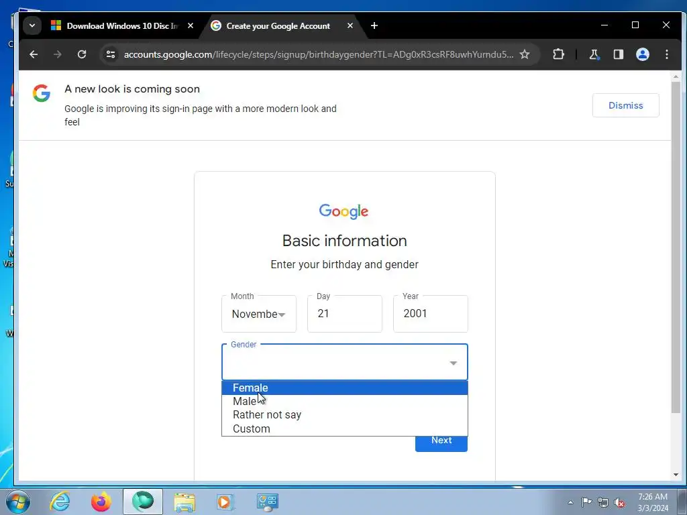
Task: Select Female from the gender list
Action: pyautogui.click(x=344, y=388)
